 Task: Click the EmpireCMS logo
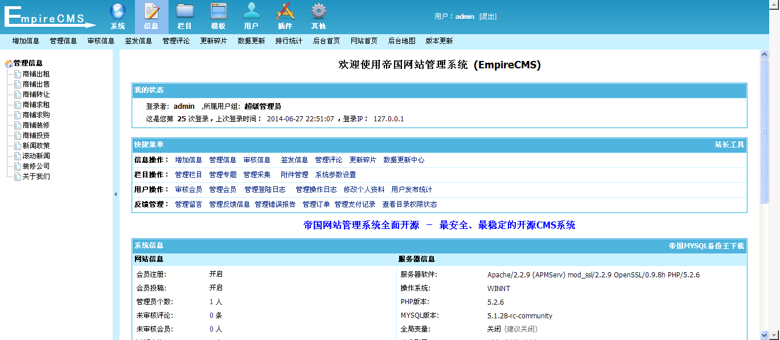(50, 17)
